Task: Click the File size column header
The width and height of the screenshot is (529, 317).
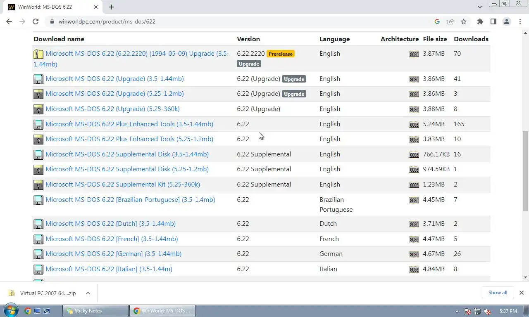Action: click(x=435, y=39)
